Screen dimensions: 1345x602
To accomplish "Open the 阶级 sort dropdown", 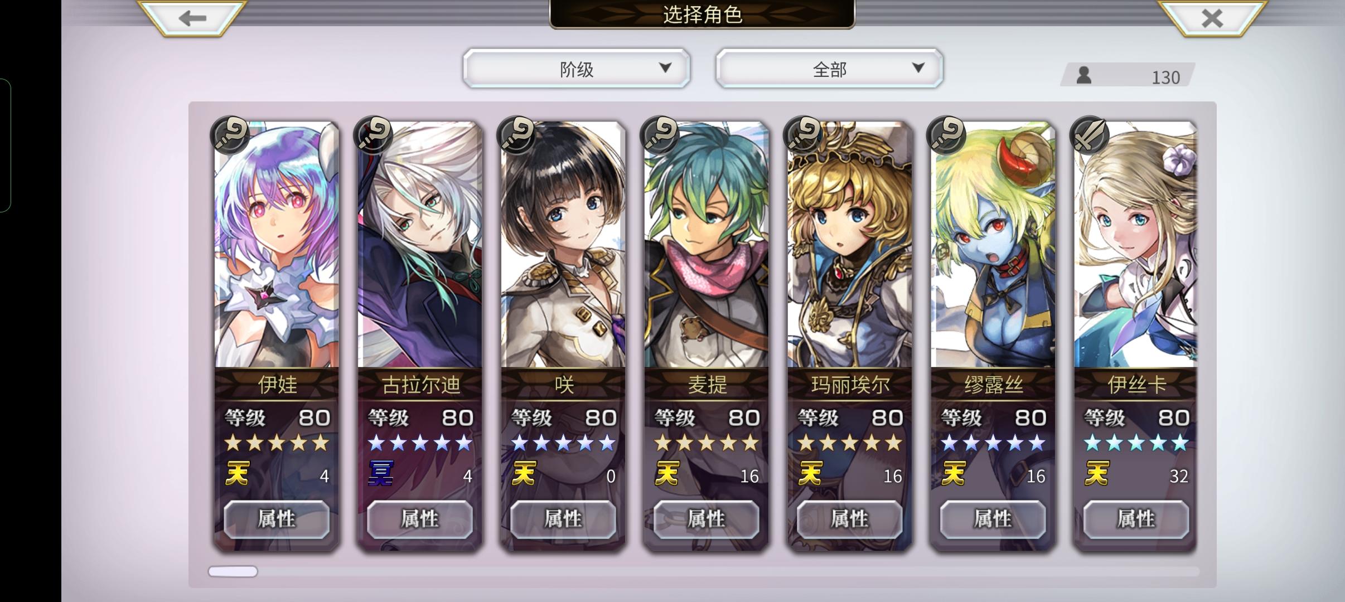I will pos(577,69).
